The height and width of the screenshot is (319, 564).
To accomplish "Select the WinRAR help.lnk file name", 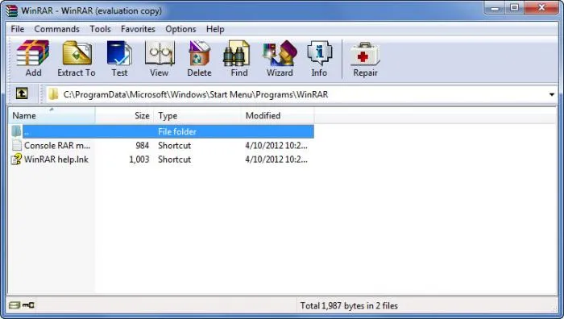I will click(x=56, y=159).
